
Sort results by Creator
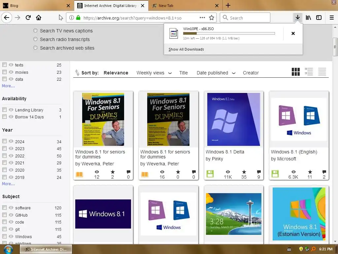251,73
